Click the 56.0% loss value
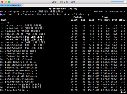 click(x=74, y=51)
